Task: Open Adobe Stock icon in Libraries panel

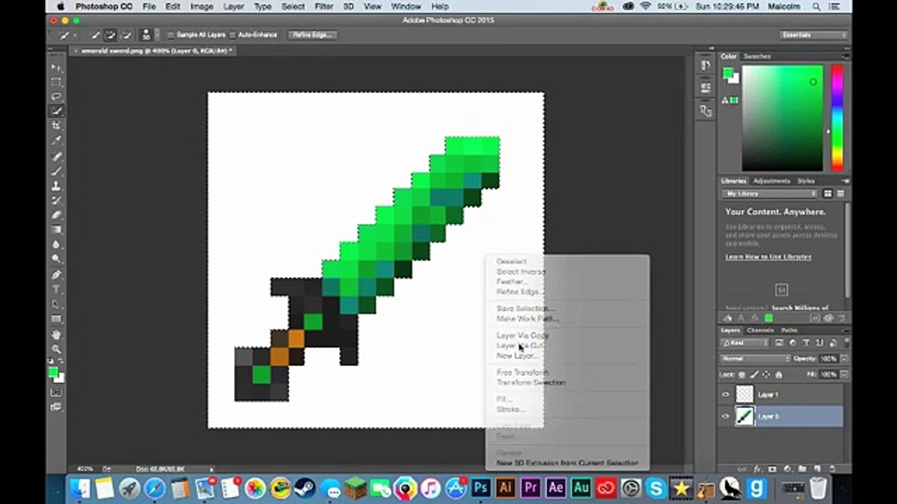Action: click(781, 290)
